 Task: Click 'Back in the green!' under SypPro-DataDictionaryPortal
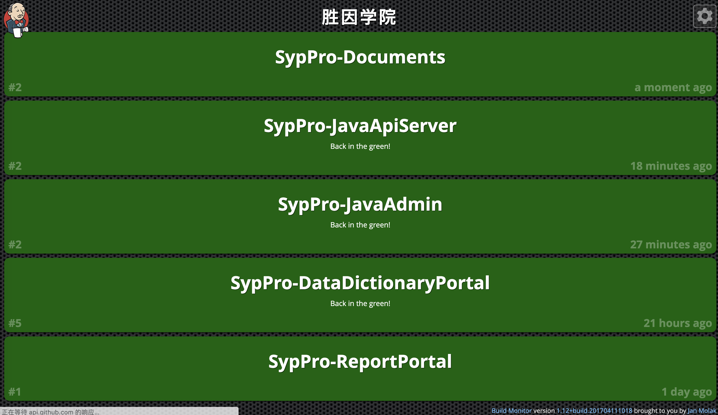pyautogui.click(x=360, y=303)
